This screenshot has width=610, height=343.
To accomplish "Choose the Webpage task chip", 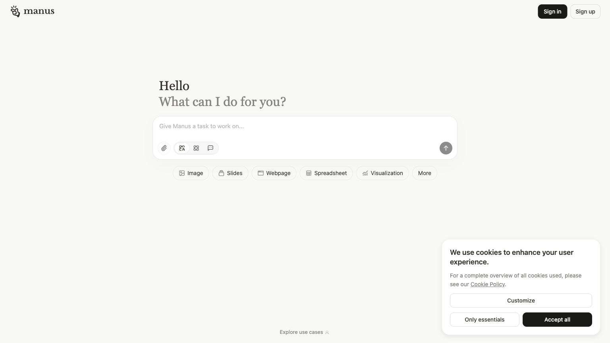I will coord(274,173).
